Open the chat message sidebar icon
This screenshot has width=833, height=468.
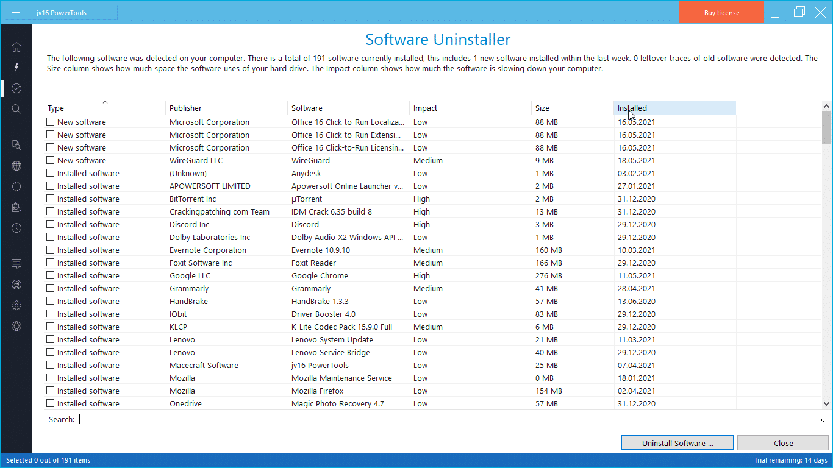(x=16, y=263)
